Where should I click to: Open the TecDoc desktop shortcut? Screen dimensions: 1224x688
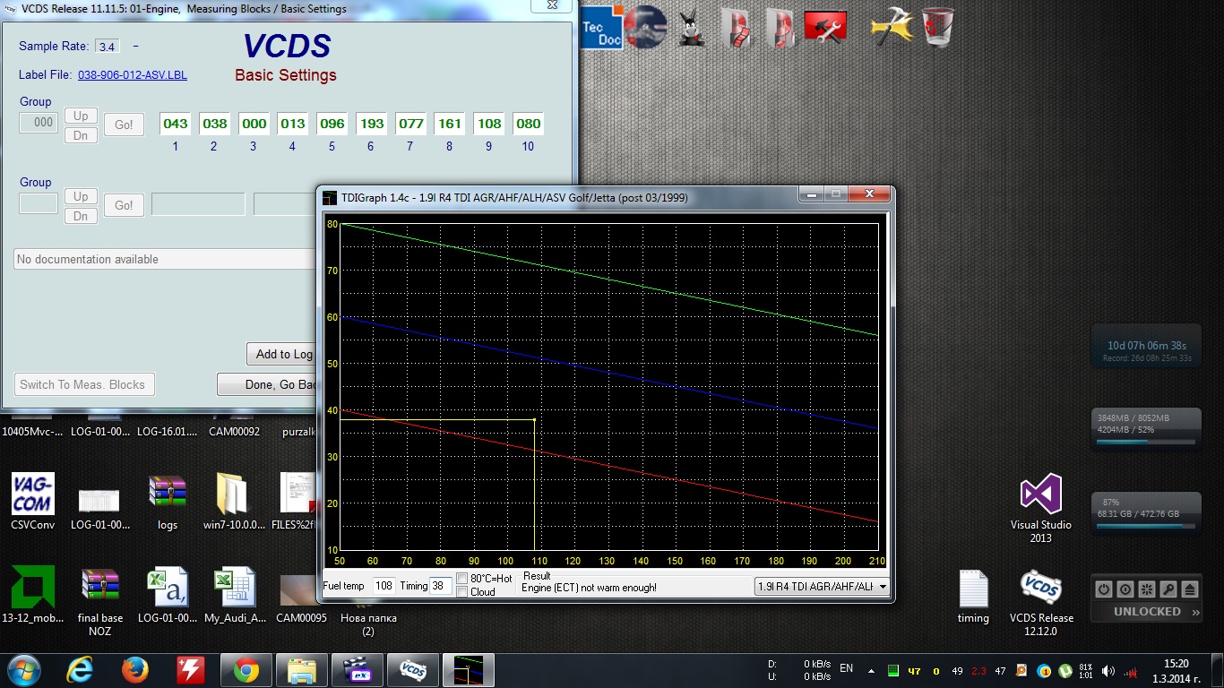(x=602, y=28)
